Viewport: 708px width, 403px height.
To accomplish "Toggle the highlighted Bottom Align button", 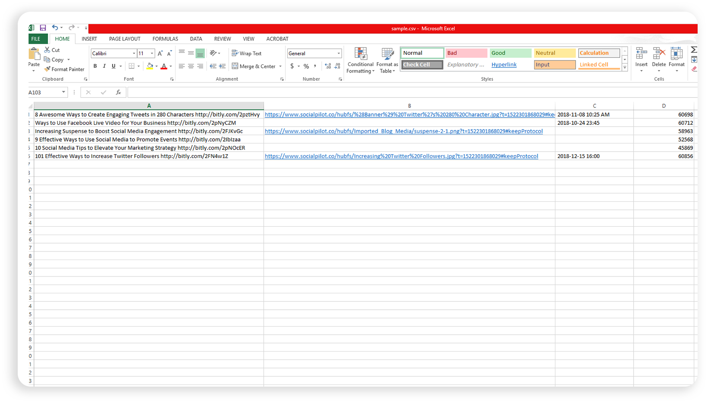I will point(200,53).
